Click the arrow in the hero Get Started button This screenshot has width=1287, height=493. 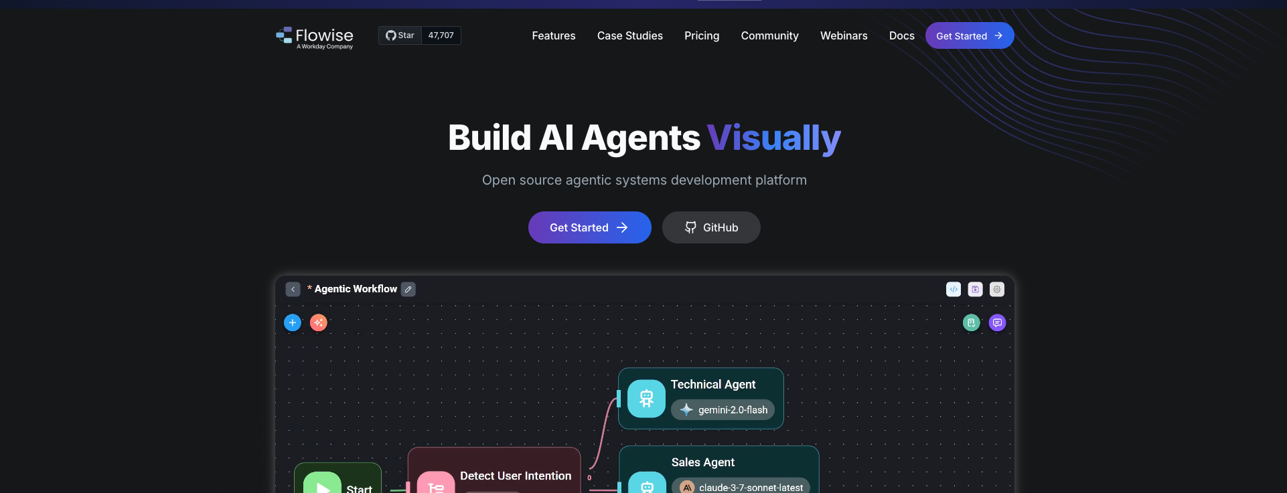pos(622,227)
